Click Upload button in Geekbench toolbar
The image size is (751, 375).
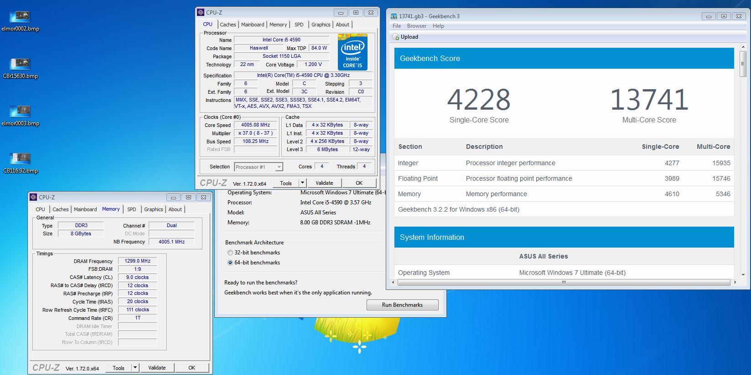click(405, 37)
